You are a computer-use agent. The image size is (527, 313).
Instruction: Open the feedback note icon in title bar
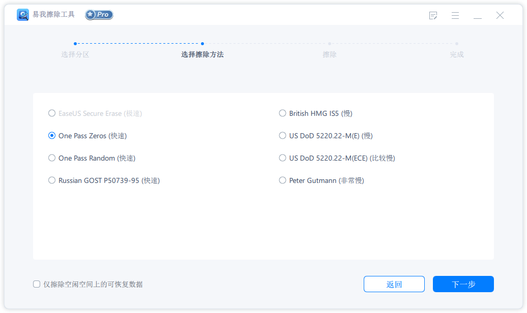click(433, 15)
